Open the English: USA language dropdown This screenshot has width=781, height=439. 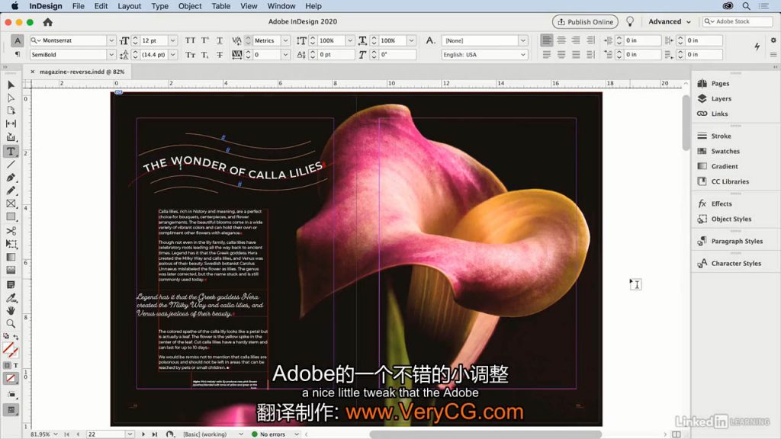click(x=522, y=55)
